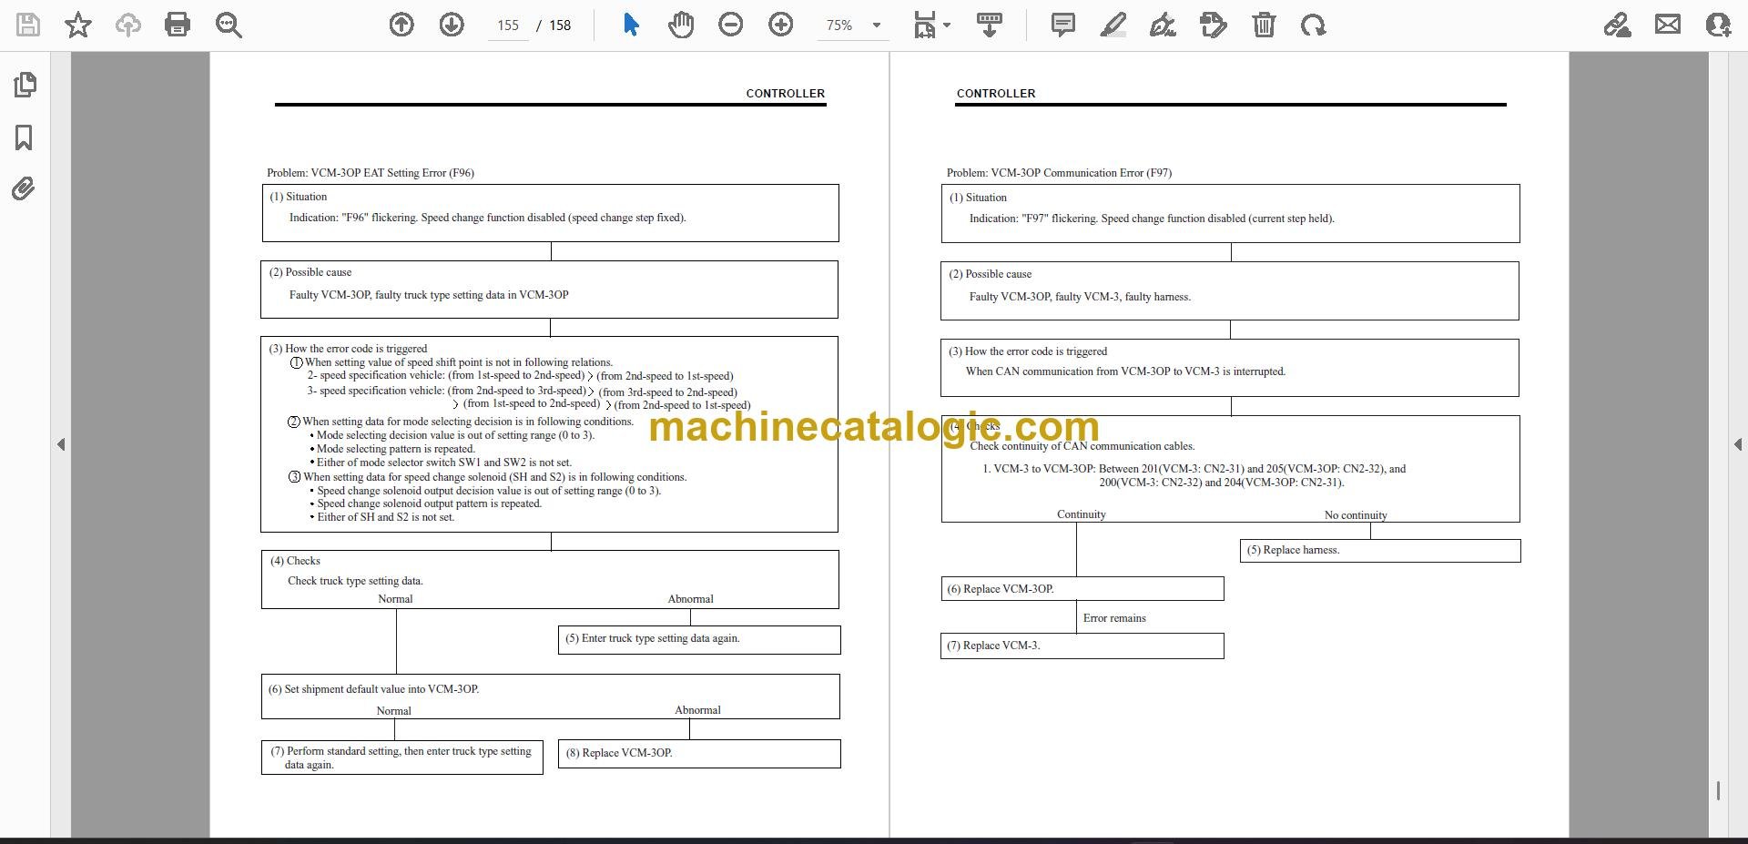Click the page number field showing 155

click(x=508, y=25)
